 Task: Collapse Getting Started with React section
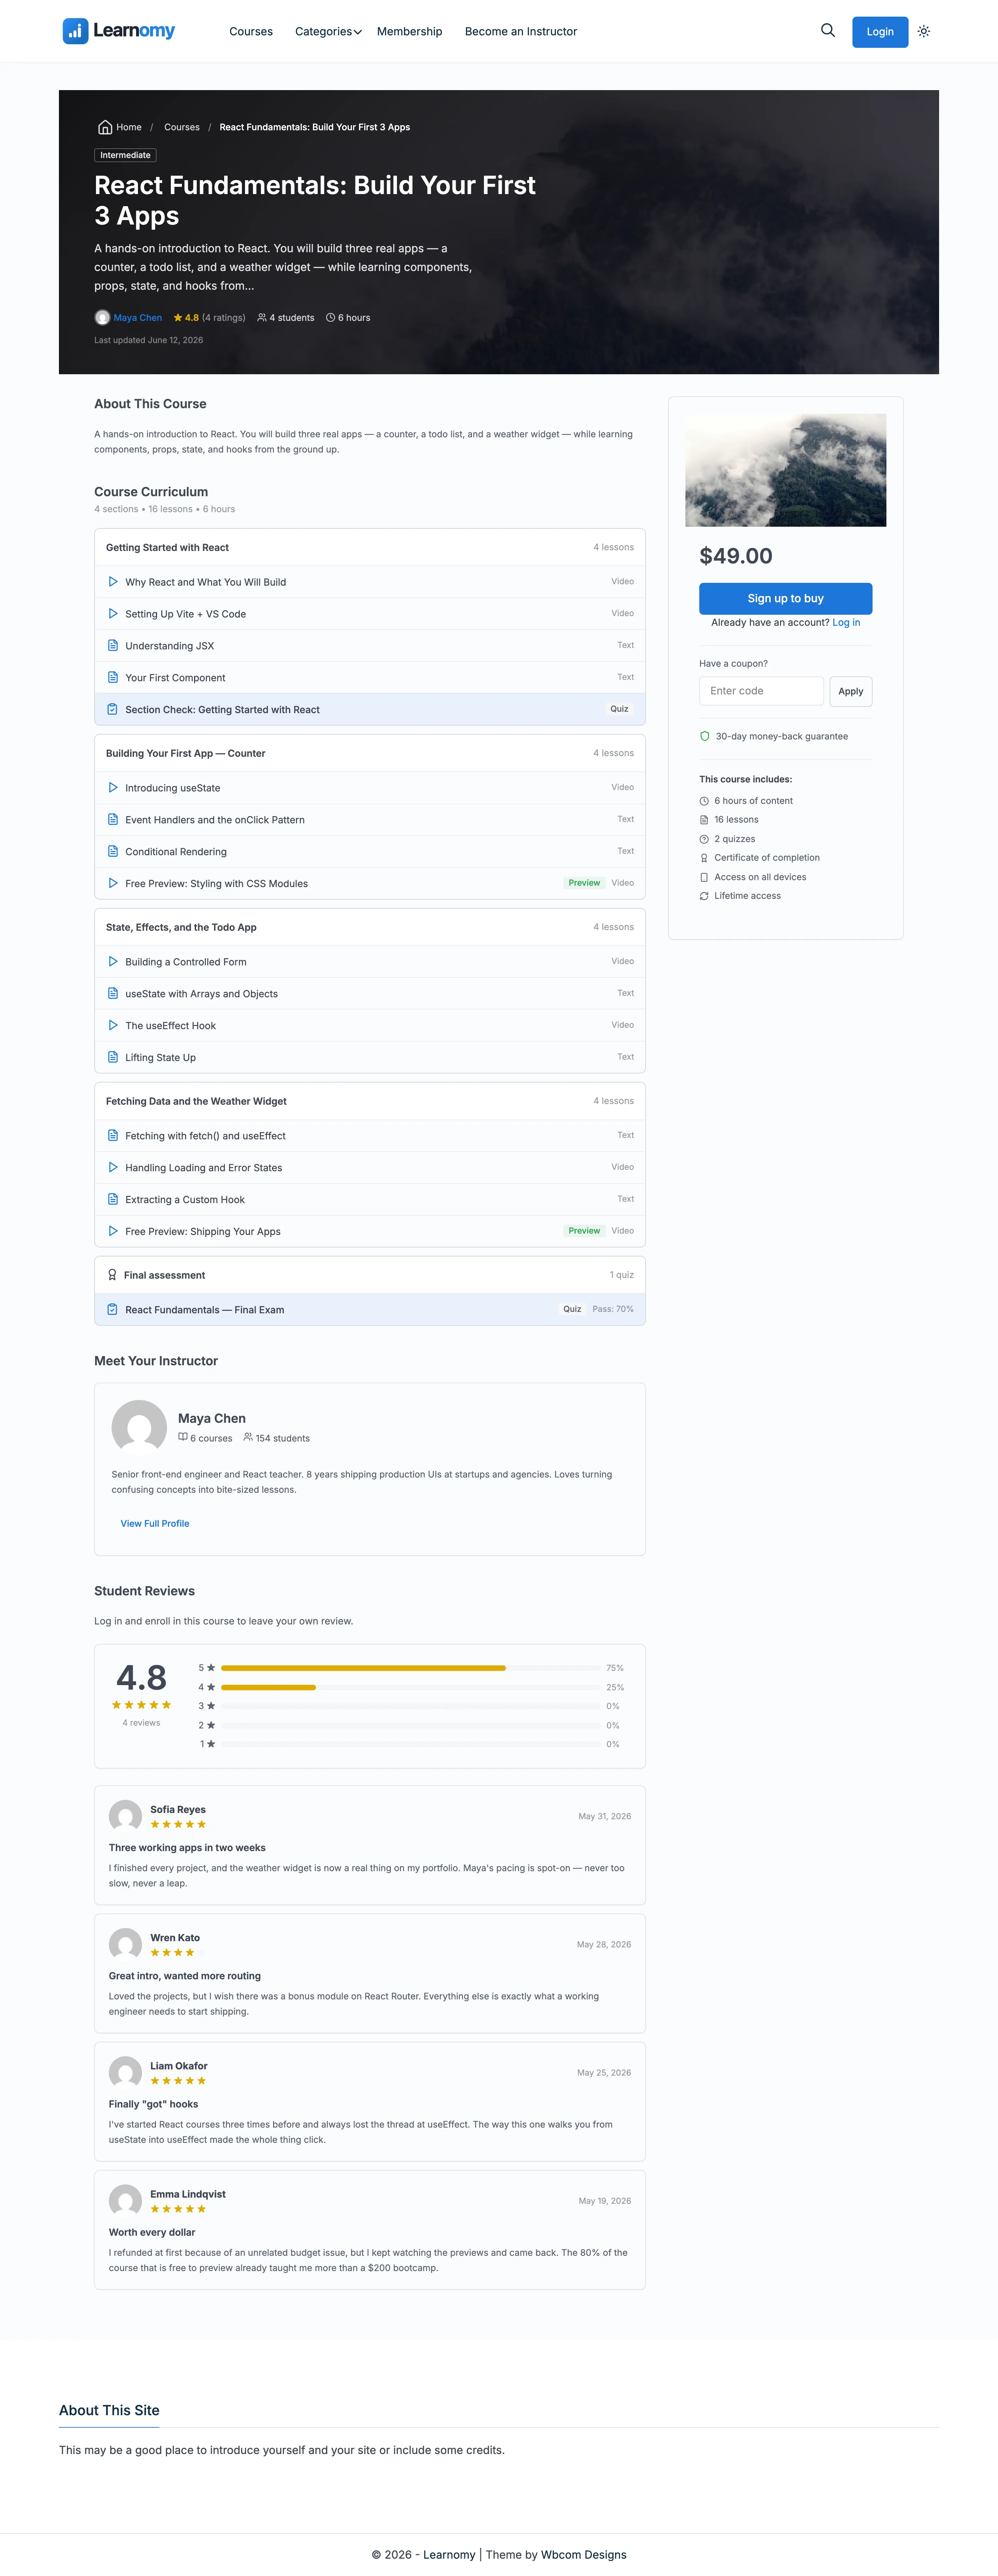[370, 548]
